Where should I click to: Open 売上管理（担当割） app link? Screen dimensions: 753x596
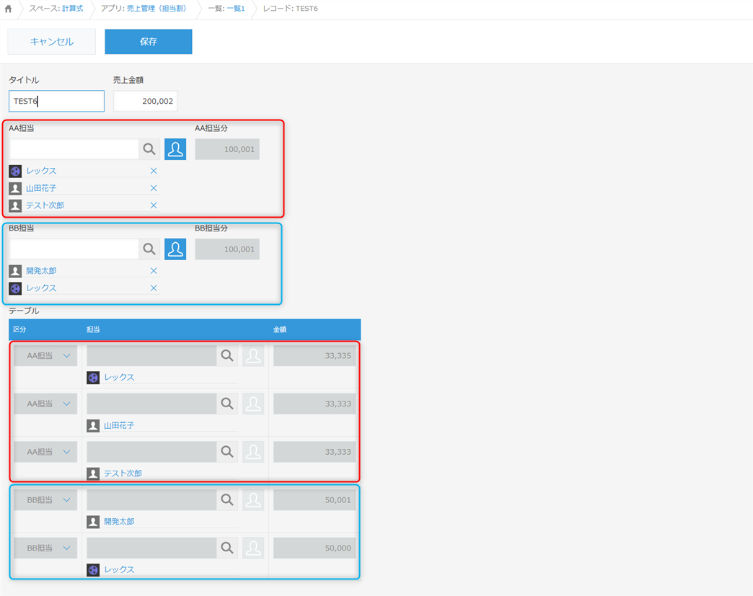pyautogui.click(x=157, y=9)
